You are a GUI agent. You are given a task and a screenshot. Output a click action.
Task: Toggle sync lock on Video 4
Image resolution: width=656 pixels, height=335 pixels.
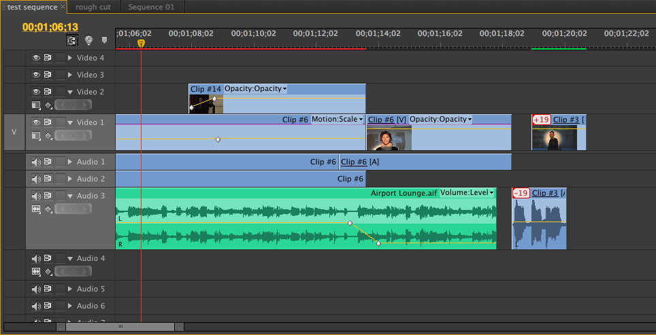(x=47, y=58)
